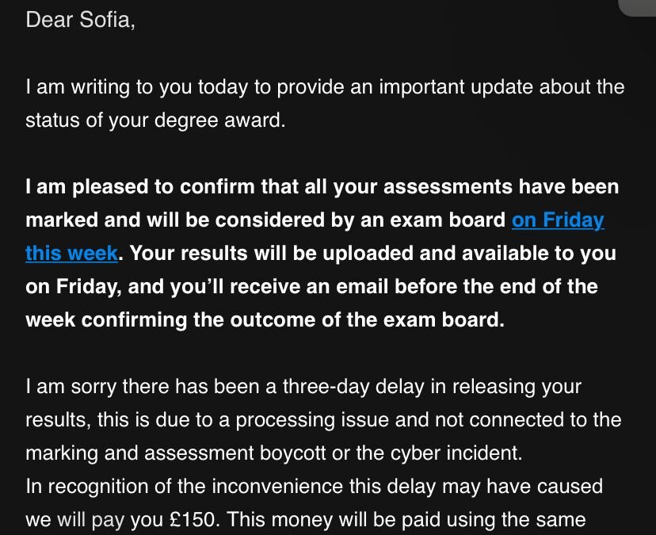Open the "on Friday this week" link
This screenshot has width=656, height=535.
(x=557, y=220)
